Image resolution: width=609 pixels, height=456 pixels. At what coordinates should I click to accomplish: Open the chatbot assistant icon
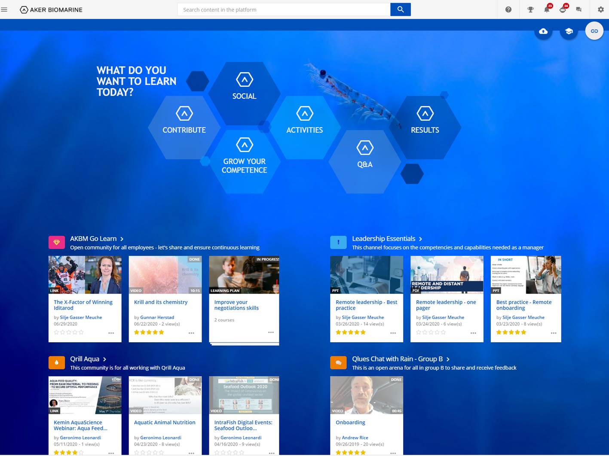click(562, 9)
